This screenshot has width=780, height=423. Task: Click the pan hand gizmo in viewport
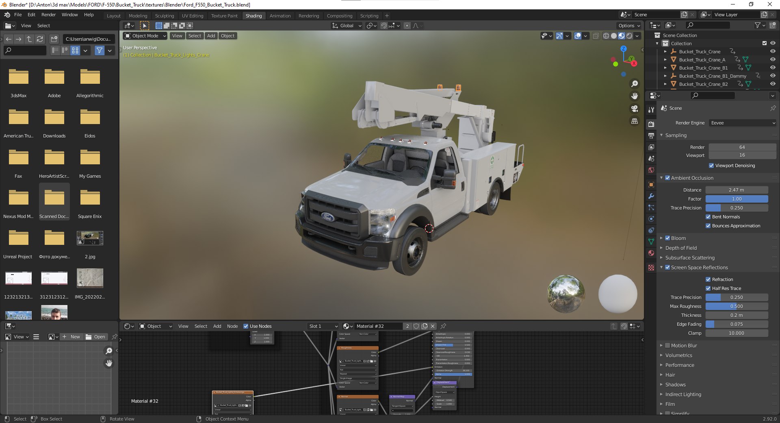tap(634, 96)
